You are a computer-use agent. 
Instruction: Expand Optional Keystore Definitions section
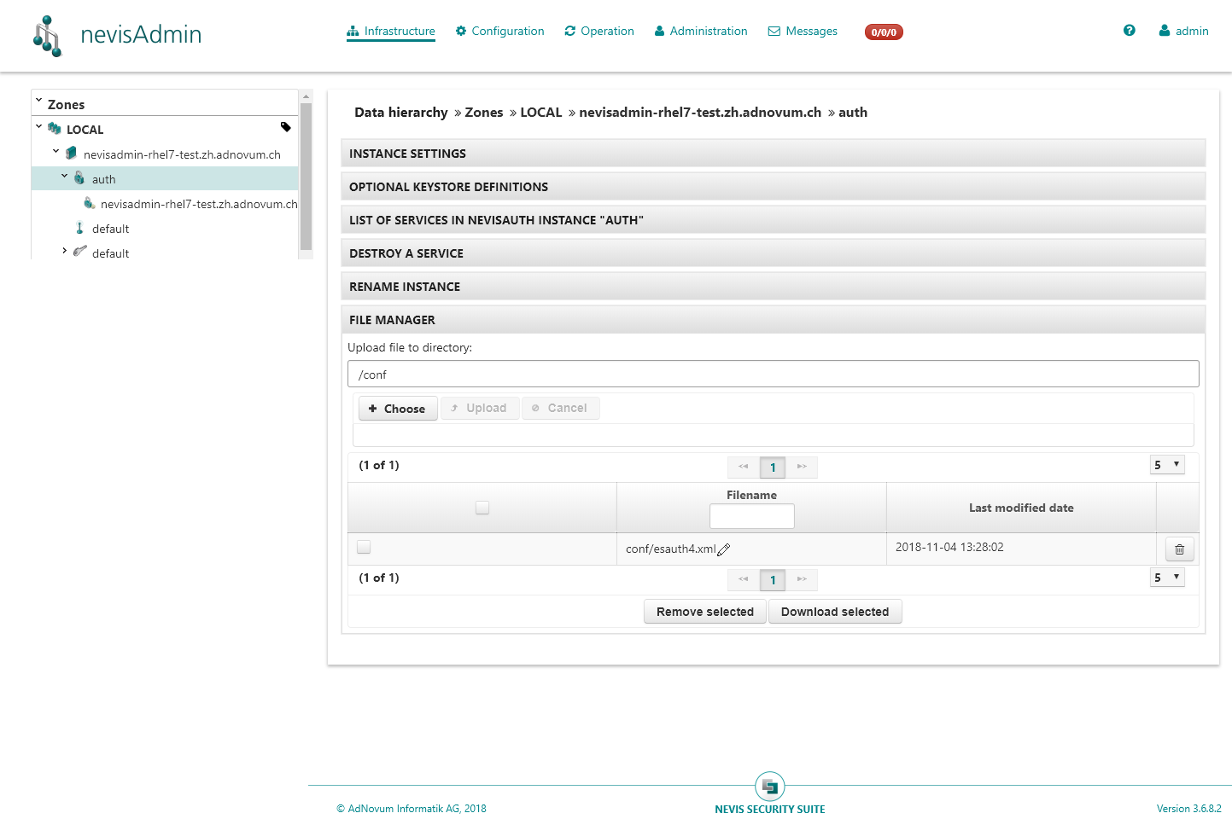[773, 187]
